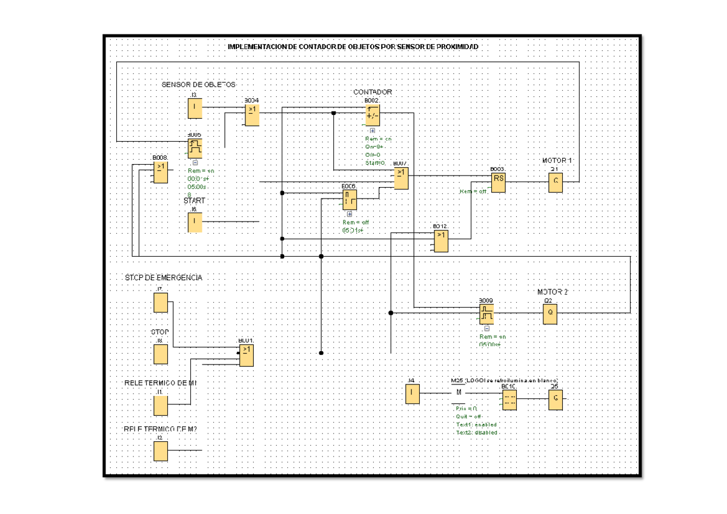Click the B005 pulse generator block
727x514 pixels.
pos(194,147)
